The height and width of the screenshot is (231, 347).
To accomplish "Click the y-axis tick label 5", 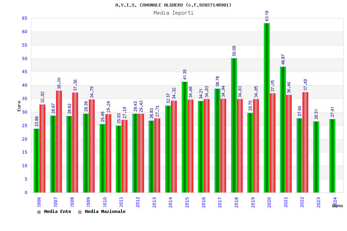I will point(26,179).
